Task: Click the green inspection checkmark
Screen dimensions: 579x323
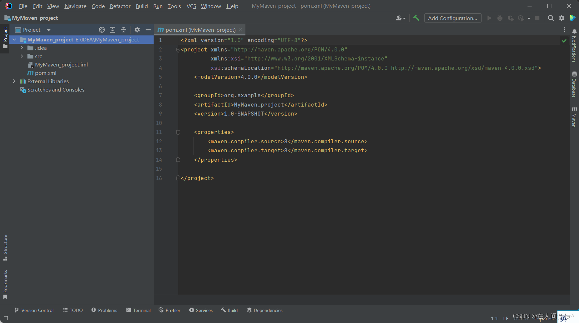Action: pos(564,41)
